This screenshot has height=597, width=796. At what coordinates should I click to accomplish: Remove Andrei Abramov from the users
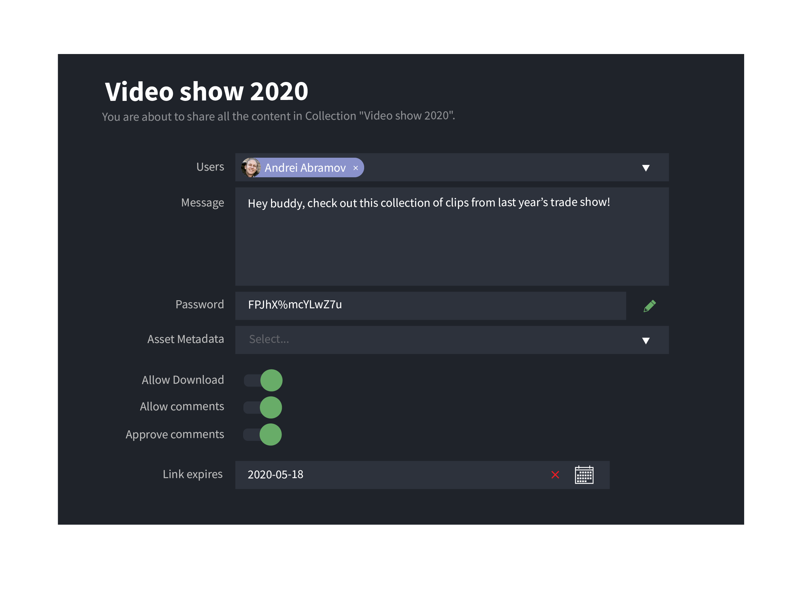coord(355,168)
